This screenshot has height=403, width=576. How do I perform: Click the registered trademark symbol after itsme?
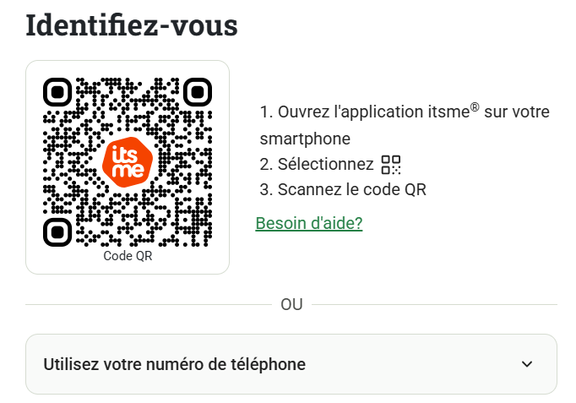point(475,107)
